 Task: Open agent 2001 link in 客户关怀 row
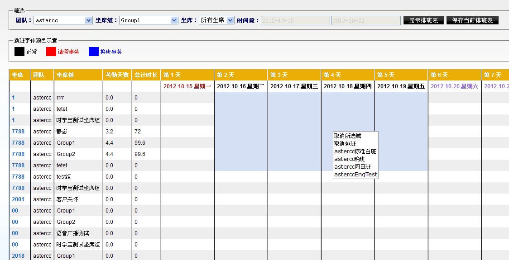[x=18, y=199]
